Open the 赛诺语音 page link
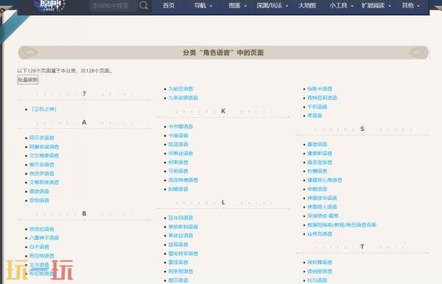This screenshot has width=442, height=284. (x=317, y=144)
